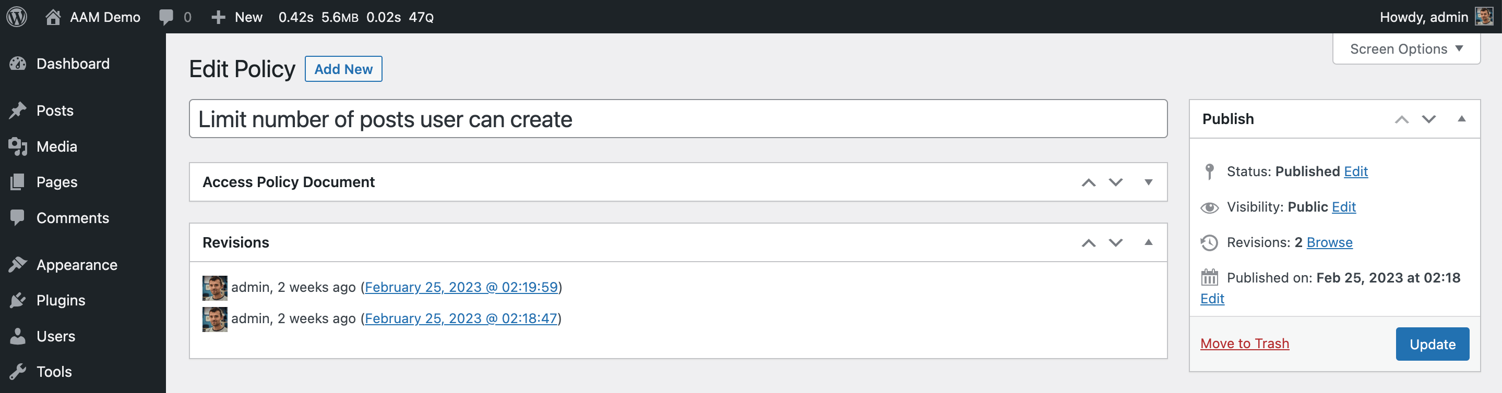Click the Dashboard gauge icon
This screenshot has width=1502, height=393.
click(18, 64)
